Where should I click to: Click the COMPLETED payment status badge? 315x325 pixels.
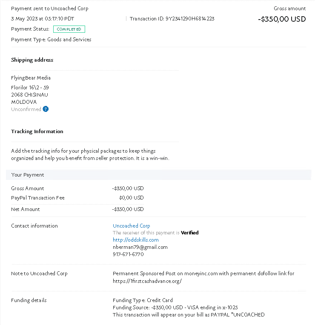point(69,29)
